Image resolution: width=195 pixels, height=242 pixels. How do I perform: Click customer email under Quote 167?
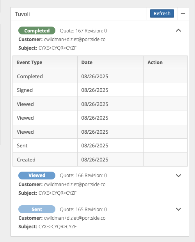click(75, 39)
